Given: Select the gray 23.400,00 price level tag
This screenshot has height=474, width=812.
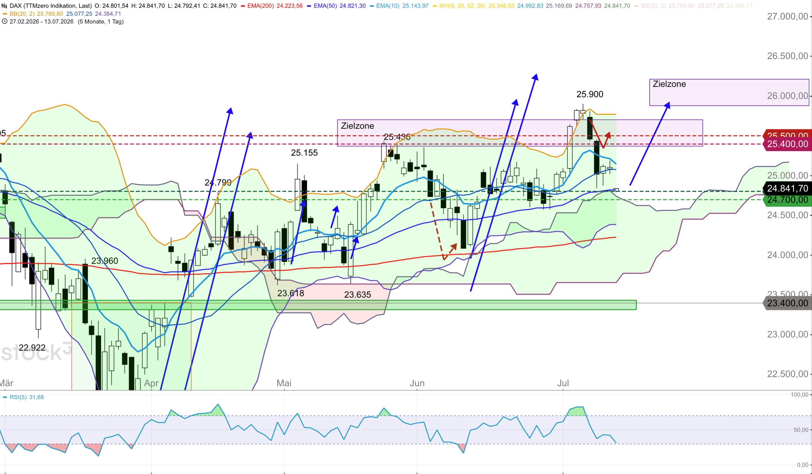Looking at the screenshot, I should 787,303.
